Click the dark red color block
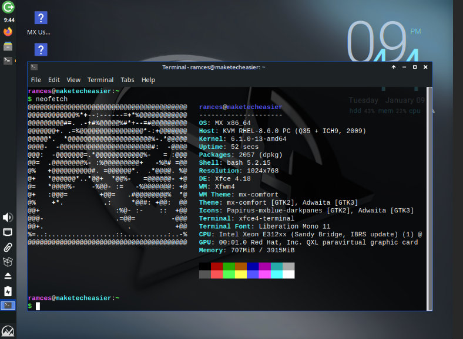 coord(217,266)
